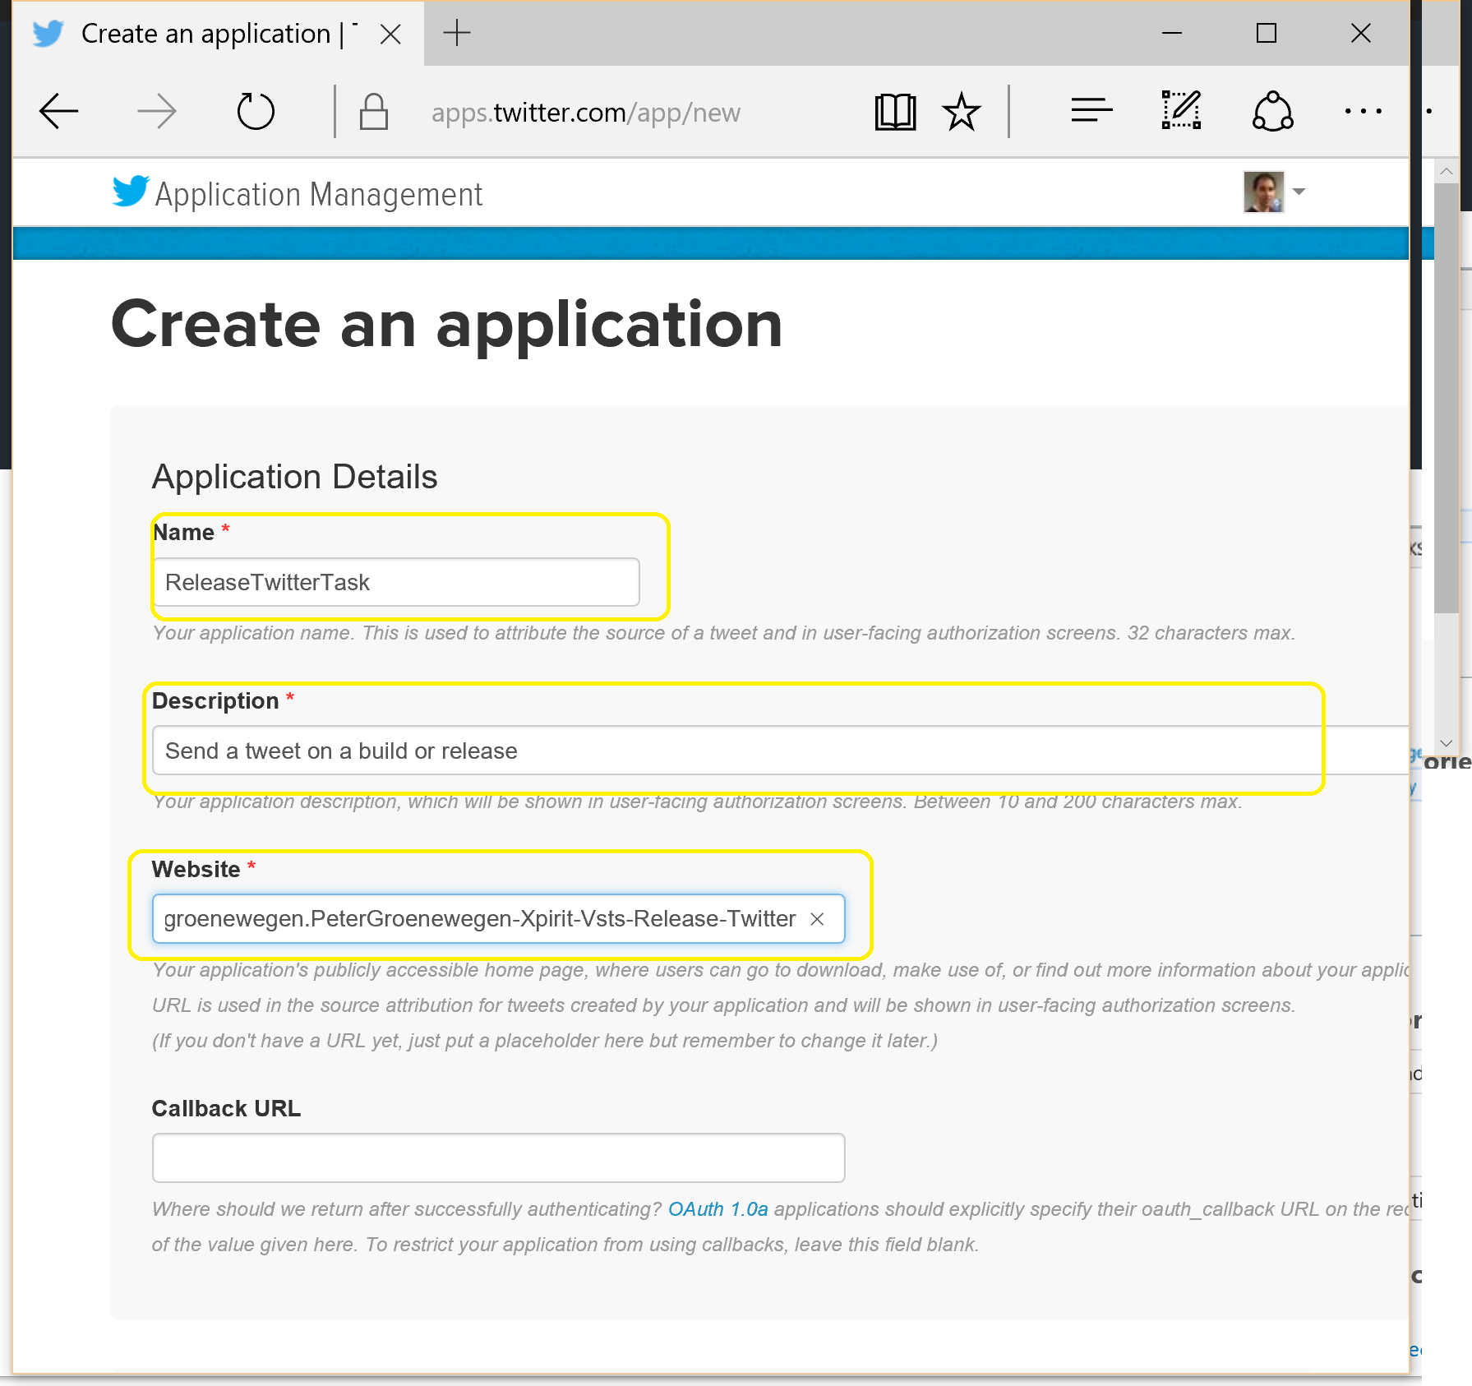Viewport: 1472px width, 1386px height.
Task: Focus the Description text field
Action: click(x=780, y=751)
